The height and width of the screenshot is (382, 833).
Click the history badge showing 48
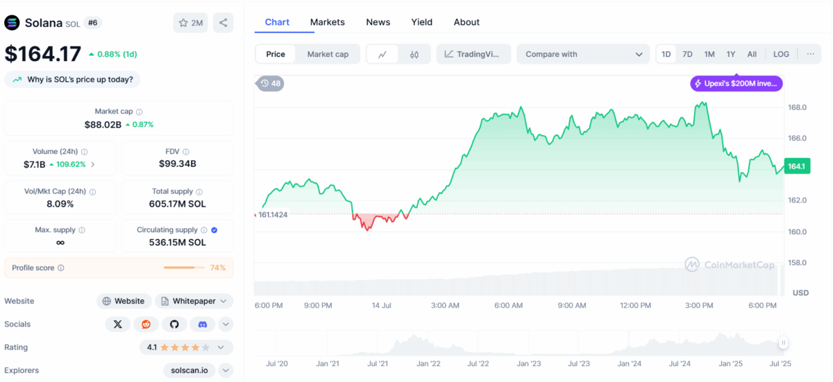click(271, 83)
